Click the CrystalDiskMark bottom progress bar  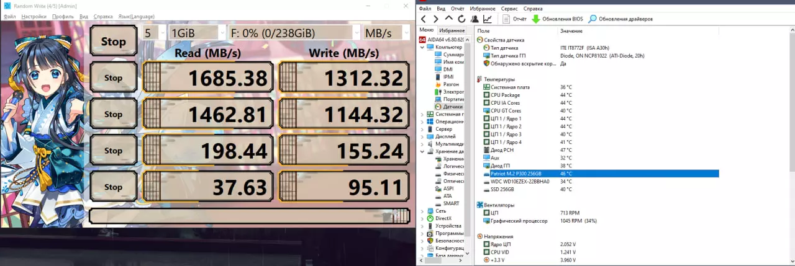tap(250, 216)
